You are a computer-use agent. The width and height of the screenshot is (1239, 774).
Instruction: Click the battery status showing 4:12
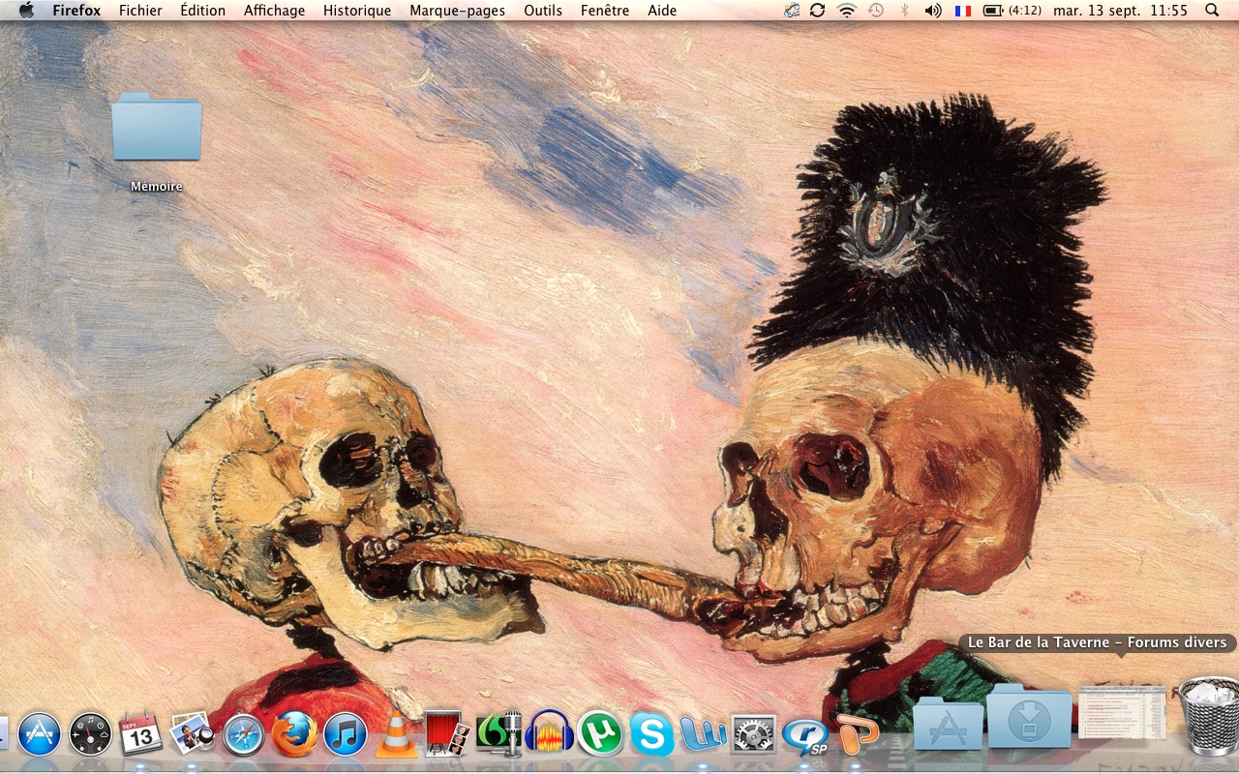point(1012,11)
